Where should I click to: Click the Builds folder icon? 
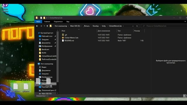pyautogui.click(x=40, y=53)
